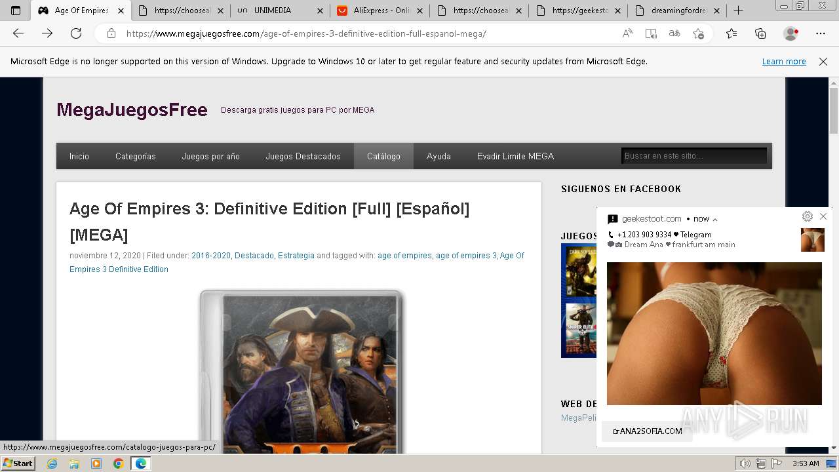839x472 pixels.
Task: Open the translate page icon
Action: 674,33
